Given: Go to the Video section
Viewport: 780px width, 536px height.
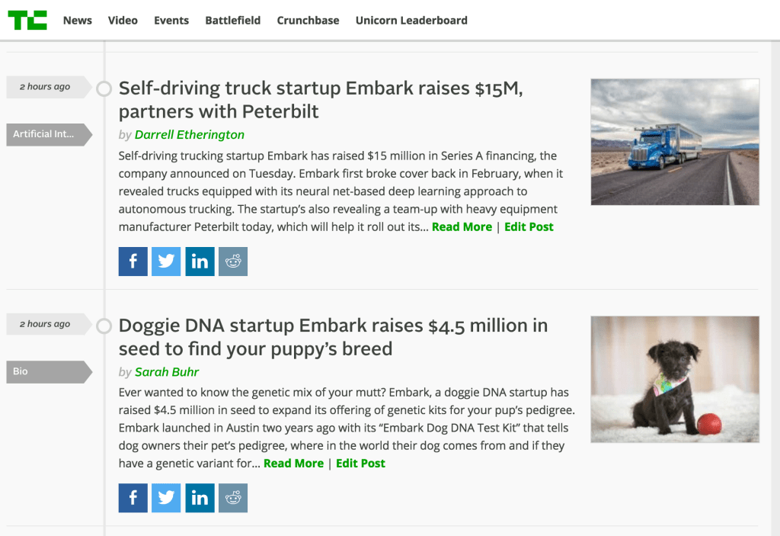Looking at the screenshot, I should click(123, 21).
